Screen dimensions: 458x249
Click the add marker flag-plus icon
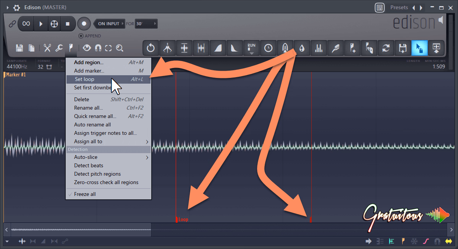[x=352, y=48]
